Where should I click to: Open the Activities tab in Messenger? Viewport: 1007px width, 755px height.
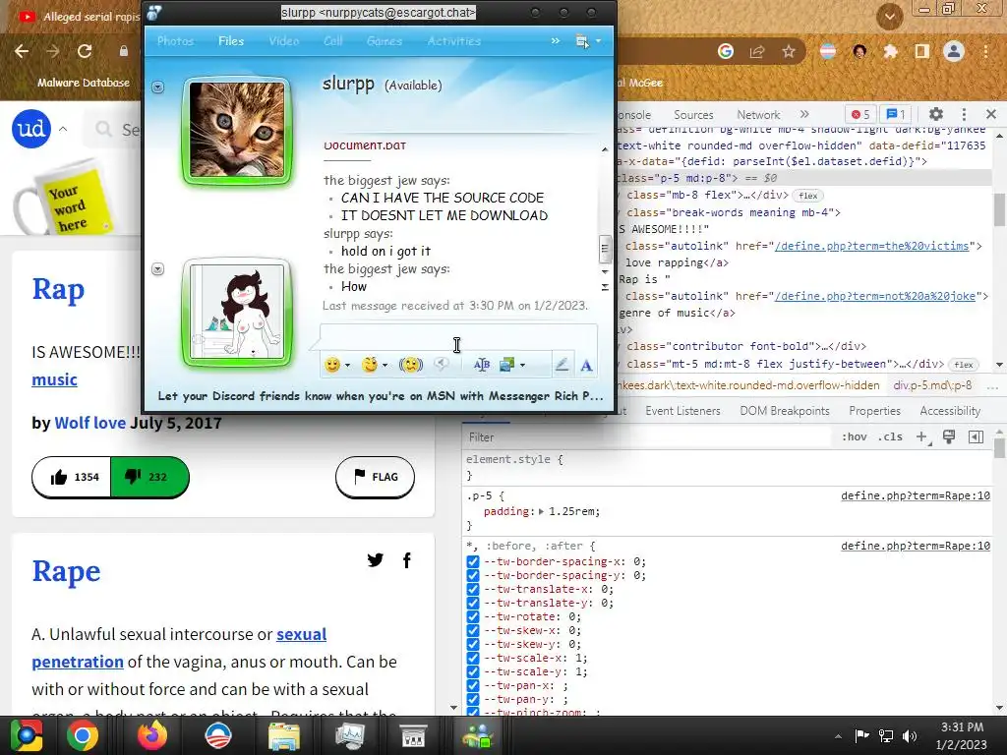(454, 41)
